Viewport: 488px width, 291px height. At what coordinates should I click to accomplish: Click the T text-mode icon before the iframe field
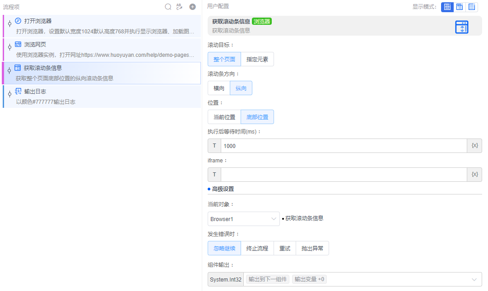(x=214, y=174)
